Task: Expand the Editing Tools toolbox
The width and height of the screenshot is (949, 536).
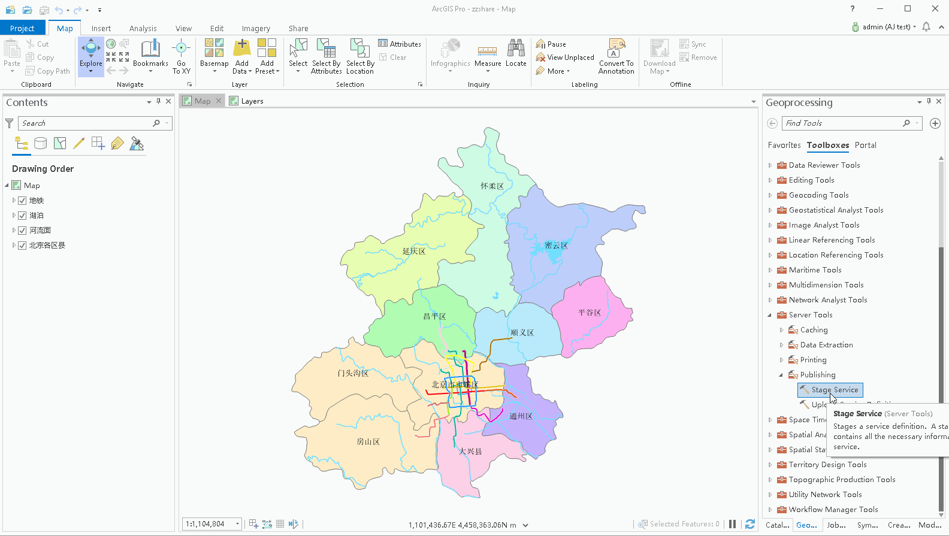Action: pos(770,180)
